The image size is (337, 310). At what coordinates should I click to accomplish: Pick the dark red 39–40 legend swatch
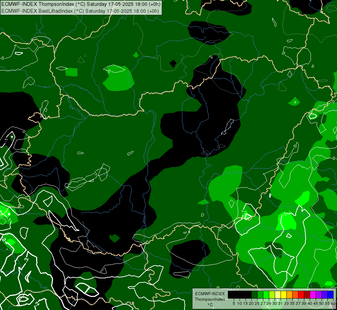[x=307, y=294]
